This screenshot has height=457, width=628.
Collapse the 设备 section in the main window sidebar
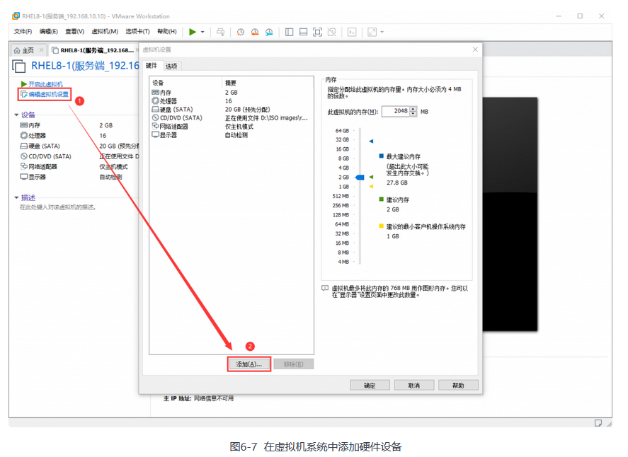(x=16, y=115)
